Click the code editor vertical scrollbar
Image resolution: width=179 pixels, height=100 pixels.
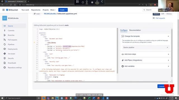coord(117,51)
